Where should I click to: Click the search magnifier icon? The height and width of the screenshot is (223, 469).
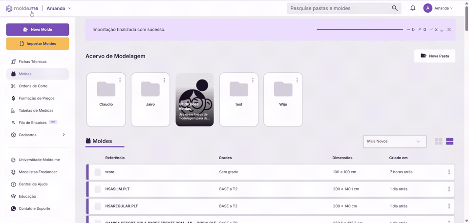click(395, 8)
